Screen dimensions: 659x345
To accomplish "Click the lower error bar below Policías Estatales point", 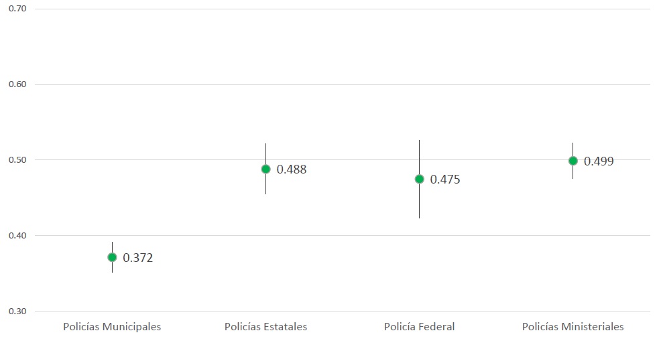I will pyautogui.click(x=265, y=185).
